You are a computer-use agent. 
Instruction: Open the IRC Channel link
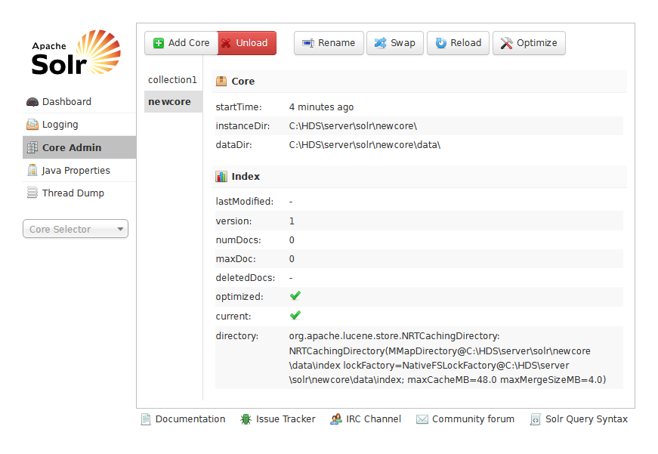(x=366, y=419)
